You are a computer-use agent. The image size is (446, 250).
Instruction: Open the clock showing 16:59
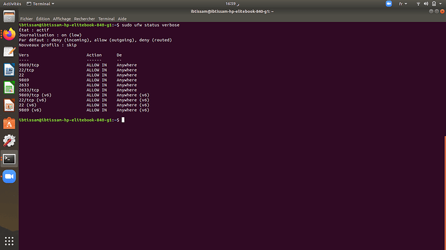click(x=232, y=4)
